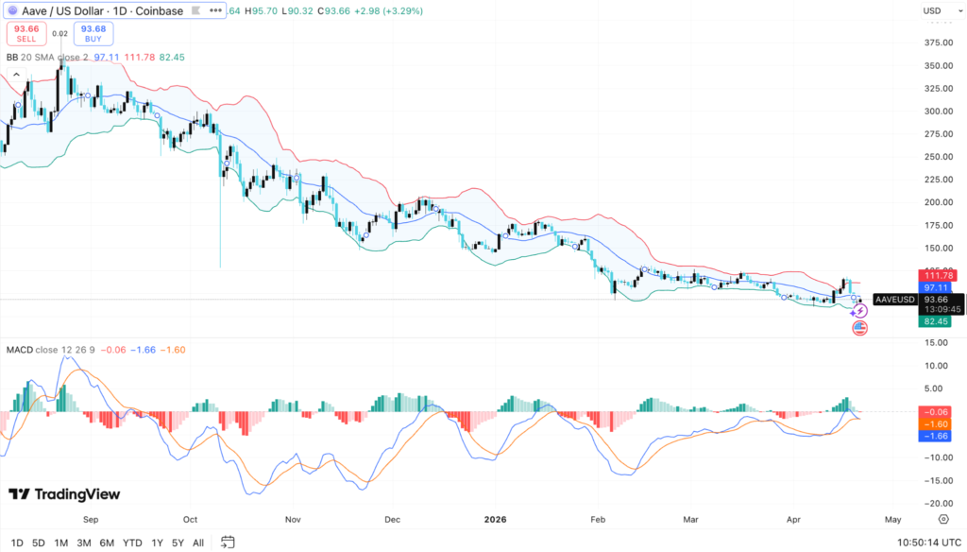Click the Aave coin icon beside the symbol name
Image resolution: width=967 pixels, height=552 pixels.
[x=12, y=10]
